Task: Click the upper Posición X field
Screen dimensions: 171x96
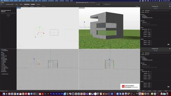Action: (x=150, y=33)
